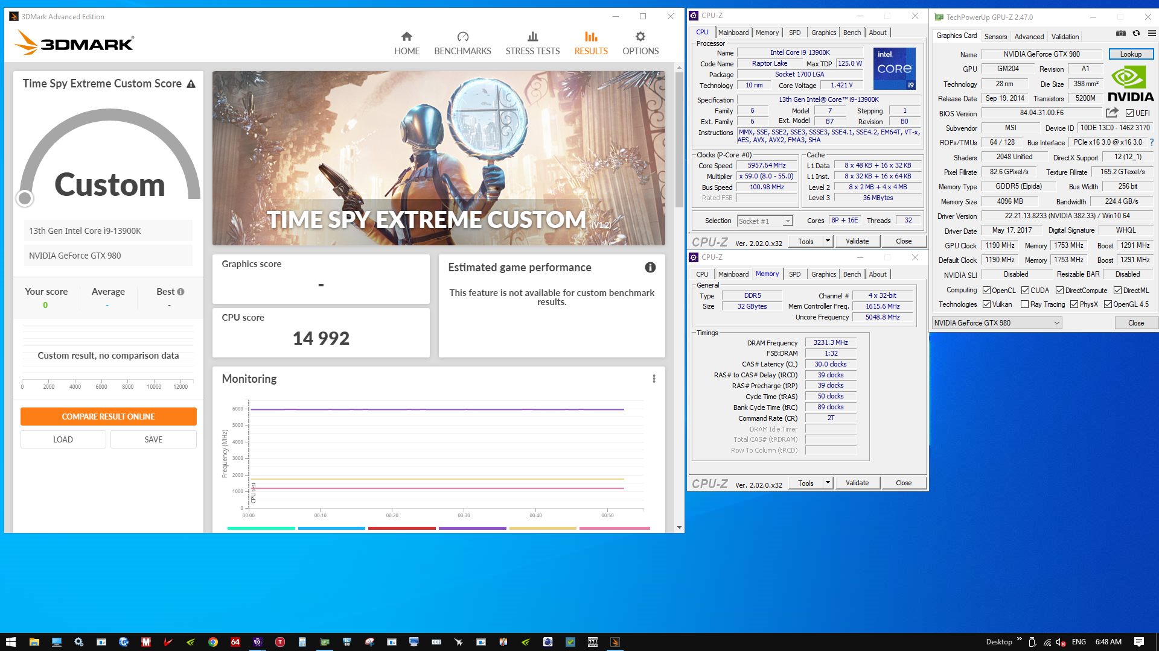This screenshot has width=1159, height=651.
Task: Open the Windows Start menu
Action: 11,642
